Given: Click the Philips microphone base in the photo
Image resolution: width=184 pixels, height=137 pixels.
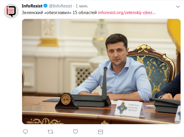Looking at the screenshot, I should click(x=92, y=101).
